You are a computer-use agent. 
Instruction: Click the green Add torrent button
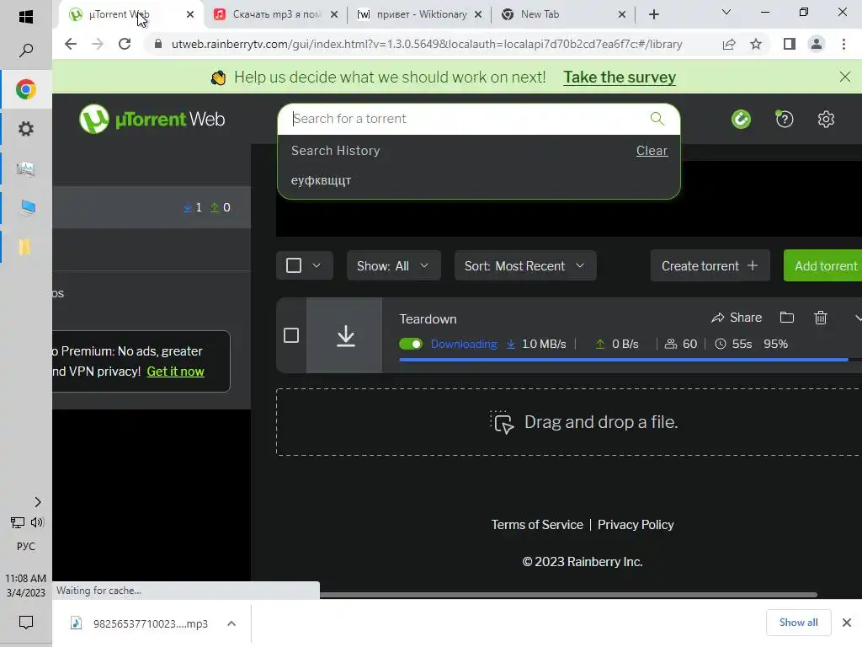point(822,265)
